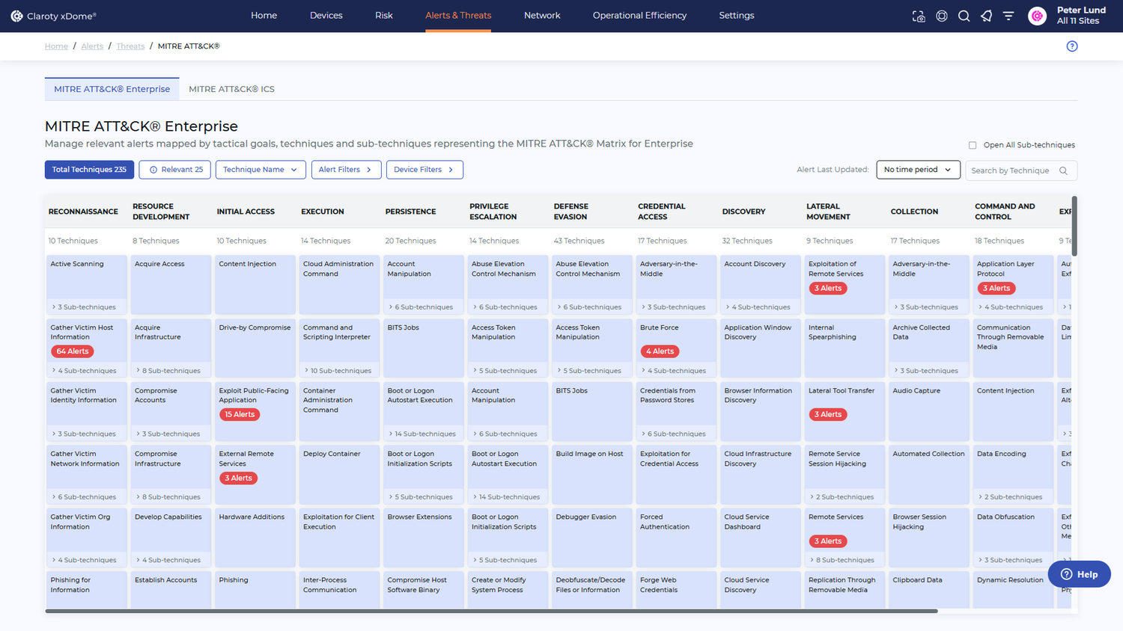Click the Threats breadcrumb link
The width and height of the screenshot is (1123, 631).
click(x=130, y=46)
